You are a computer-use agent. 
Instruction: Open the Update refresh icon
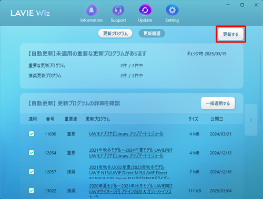pos(145,11)
